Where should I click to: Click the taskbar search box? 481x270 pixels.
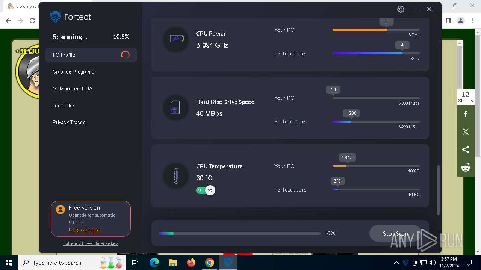73,262
